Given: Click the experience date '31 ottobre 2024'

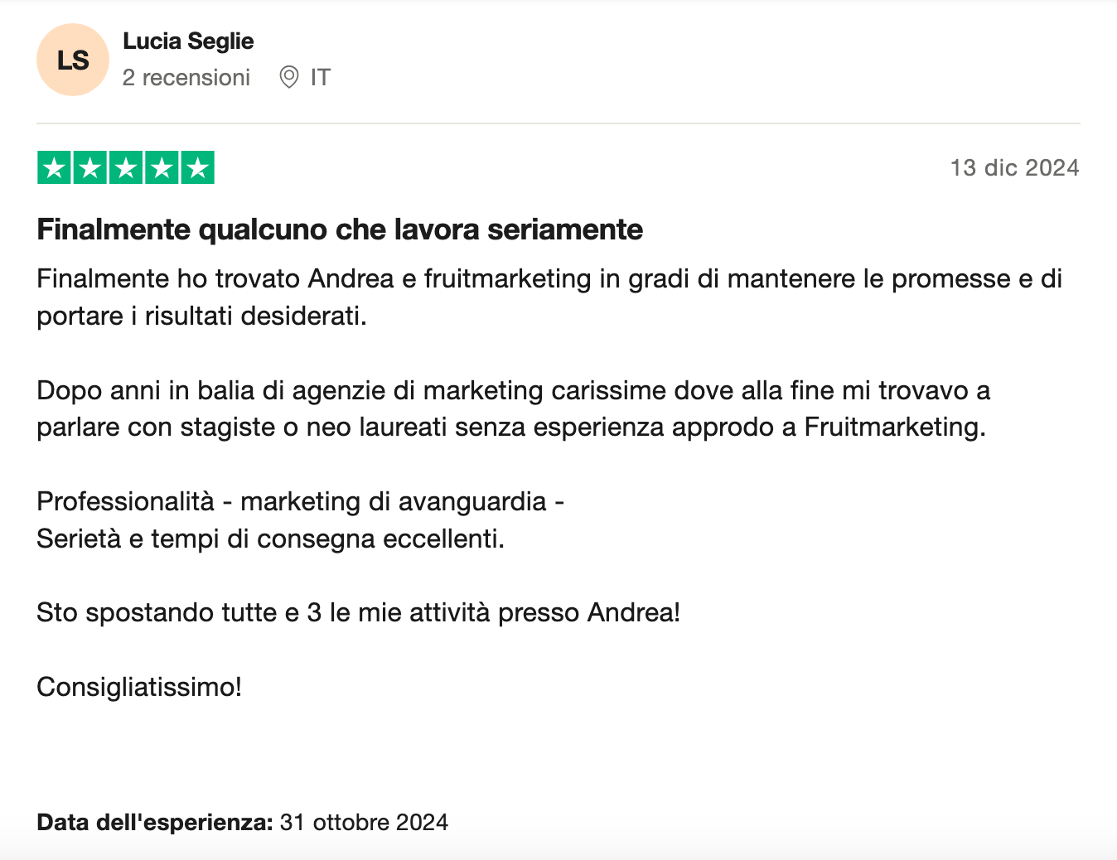Looking at the screenshot, I should 364,822.
